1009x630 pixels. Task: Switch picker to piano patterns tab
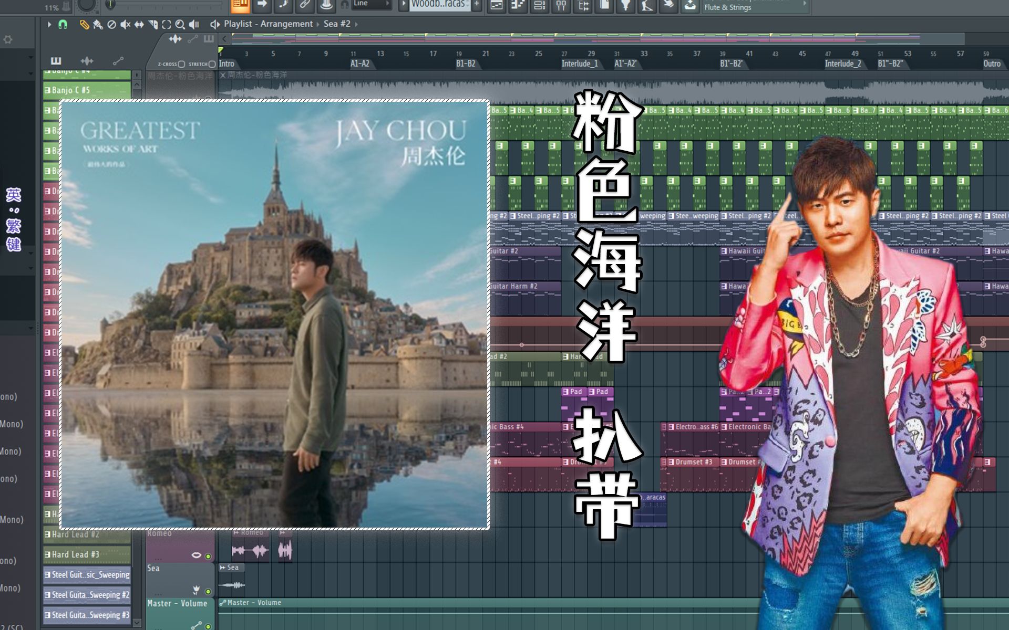coord(56,61)
